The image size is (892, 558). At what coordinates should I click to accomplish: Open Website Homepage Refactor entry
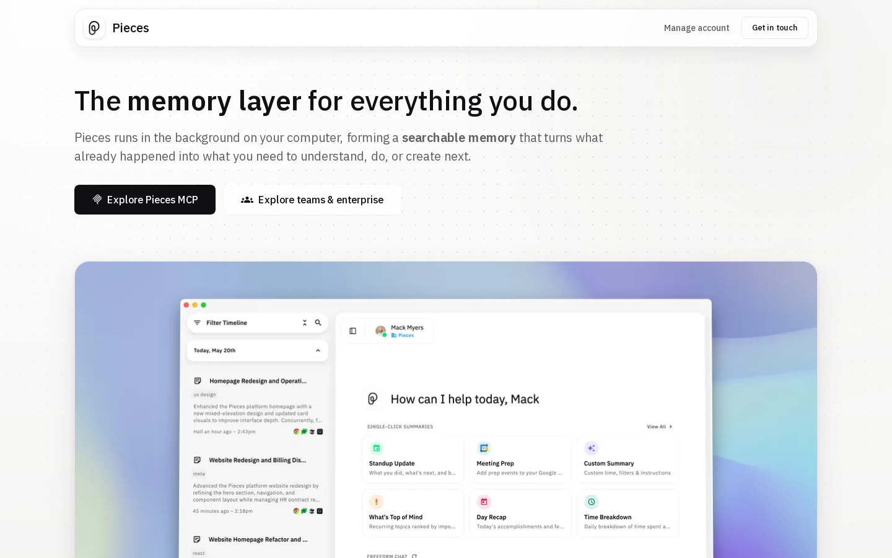pyautogui.click(x=258, y=539)
